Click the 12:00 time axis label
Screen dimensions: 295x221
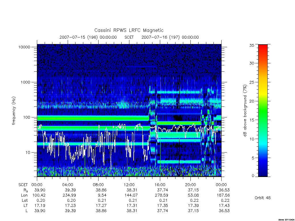coord(129,185)
